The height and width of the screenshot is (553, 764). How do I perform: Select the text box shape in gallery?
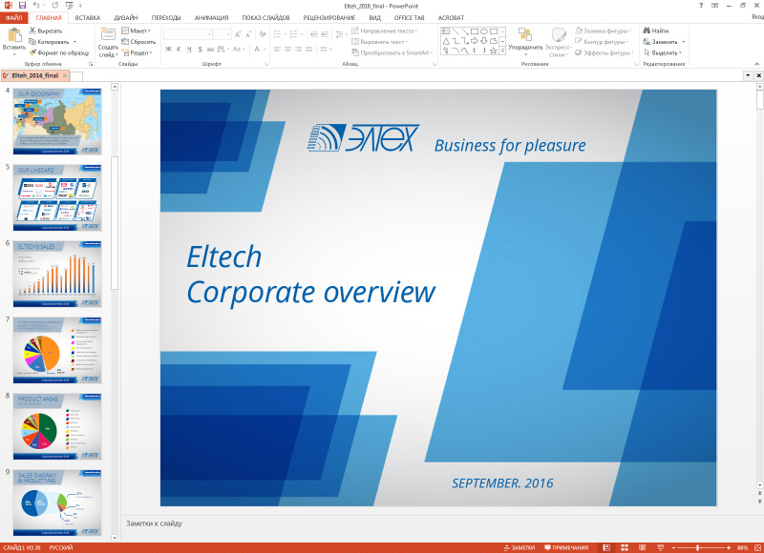pos(446,31)
